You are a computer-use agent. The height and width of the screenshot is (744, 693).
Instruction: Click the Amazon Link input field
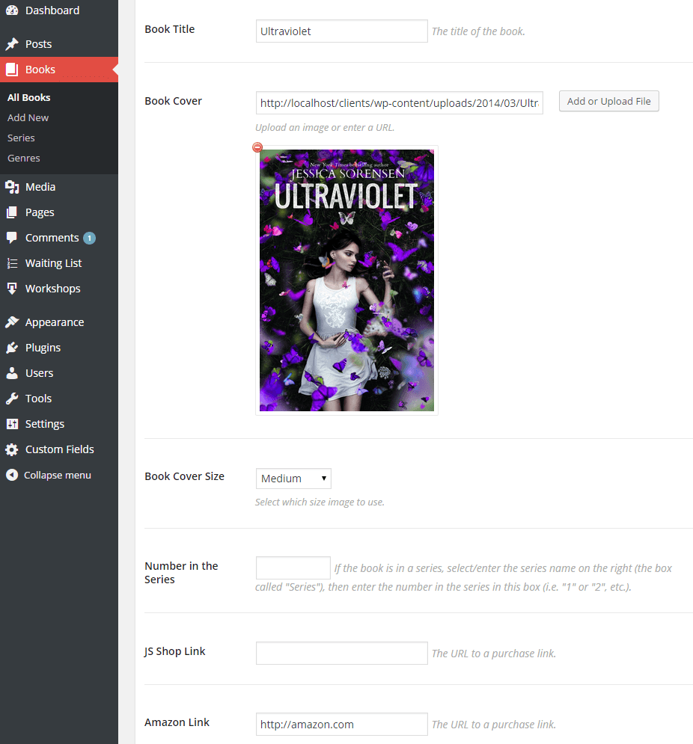(341, 724)
